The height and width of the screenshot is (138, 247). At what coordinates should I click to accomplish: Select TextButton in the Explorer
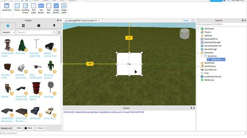click(216, 59)
